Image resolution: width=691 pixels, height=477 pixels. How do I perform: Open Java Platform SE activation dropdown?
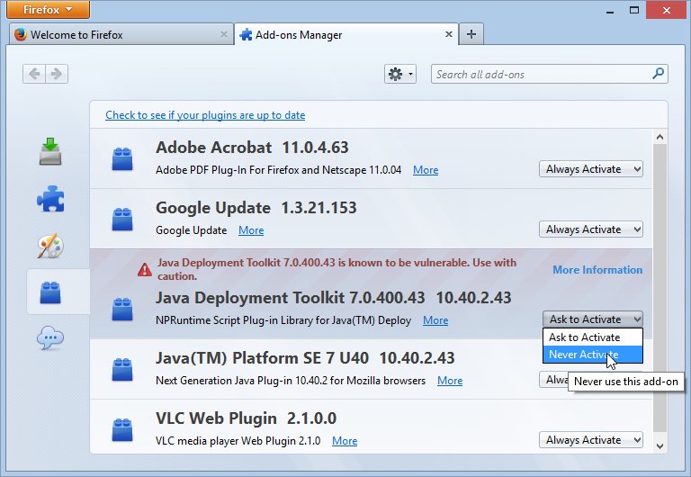[x=553, y=380]
